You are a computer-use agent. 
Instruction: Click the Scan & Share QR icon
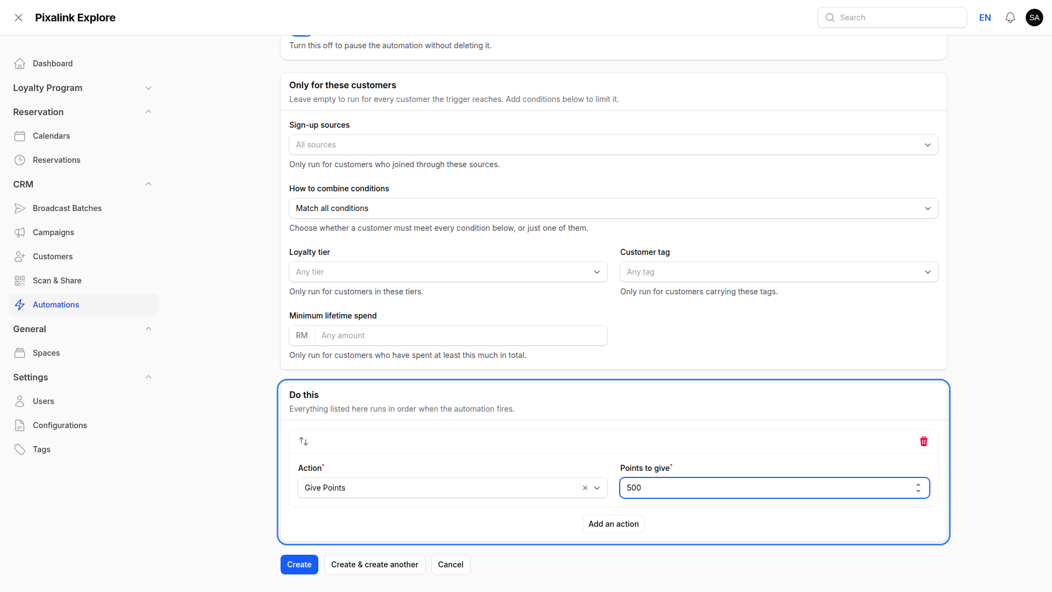[x=20, y=281]
